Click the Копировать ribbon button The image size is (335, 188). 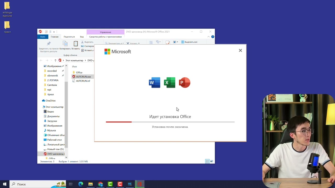(x=65, y=45)
